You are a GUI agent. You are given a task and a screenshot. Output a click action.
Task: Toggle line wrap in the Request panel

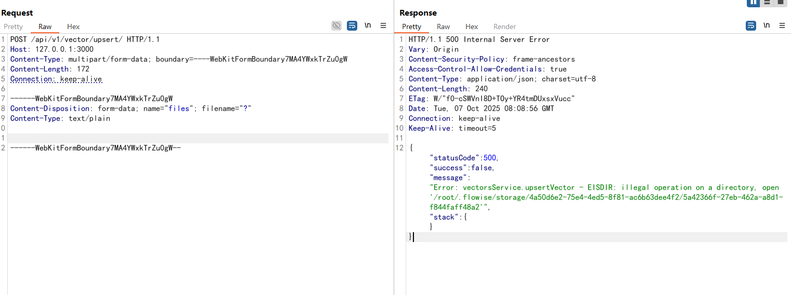[352, 25]
